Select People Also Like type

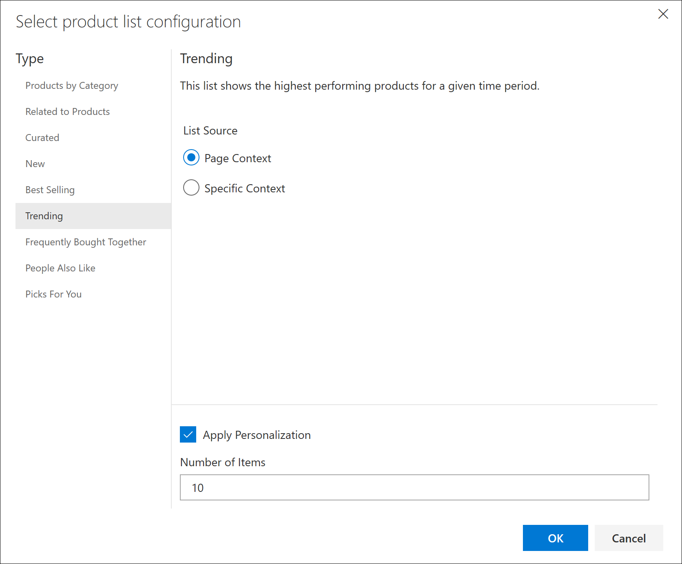pos(60,268)
